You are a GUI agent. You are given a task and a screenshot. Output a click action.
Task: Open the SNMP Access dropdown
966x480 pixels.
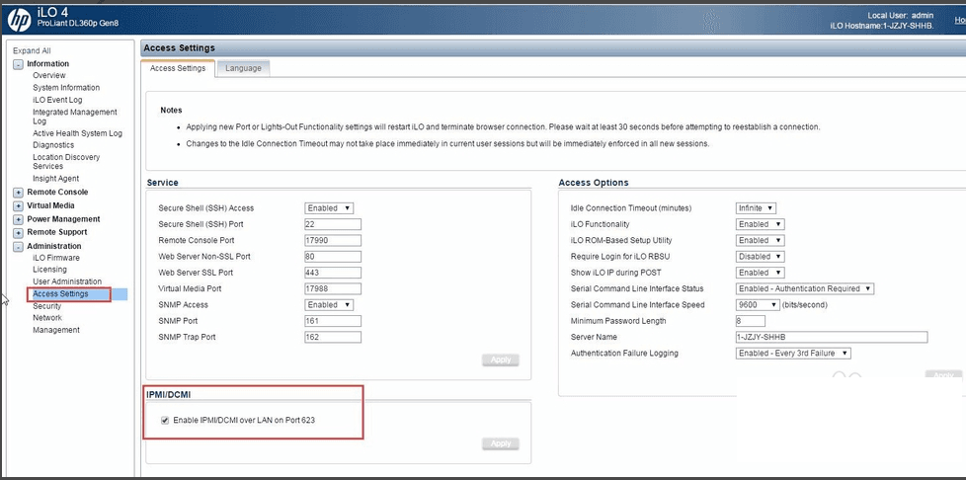tap(329, 305)
